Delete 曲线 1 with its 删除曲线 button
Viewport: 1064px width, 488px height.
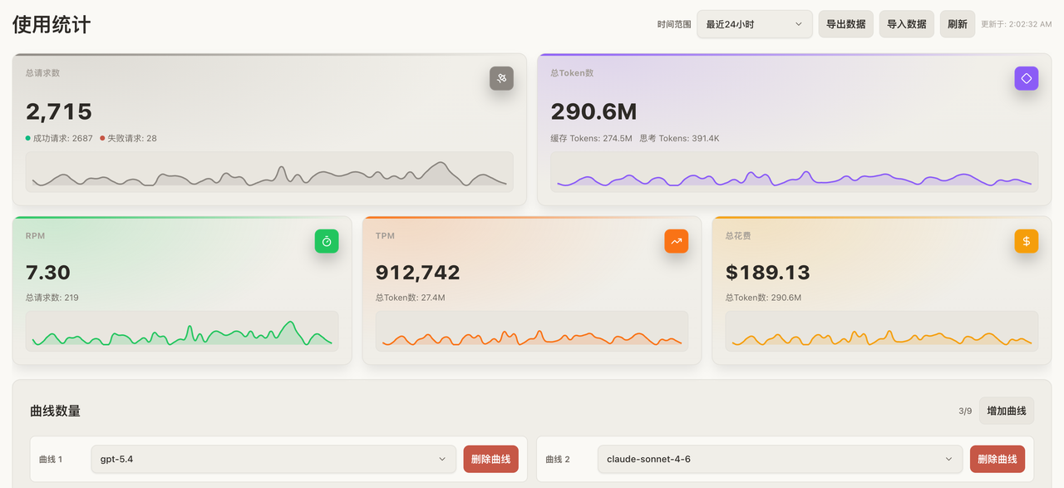click(x=490, y=459)
